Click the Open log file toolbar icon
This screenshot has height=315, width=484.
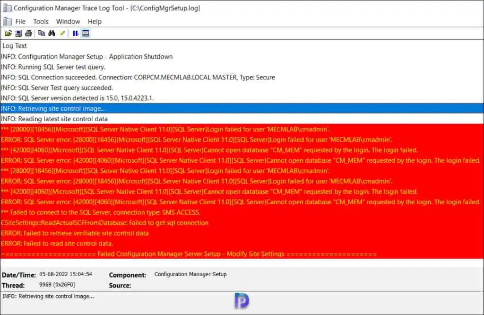tap(9, 34)
